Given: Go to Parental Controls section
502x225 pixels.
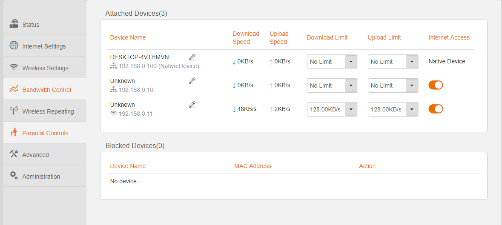Looking at the screenshot, I should (45, 133).
